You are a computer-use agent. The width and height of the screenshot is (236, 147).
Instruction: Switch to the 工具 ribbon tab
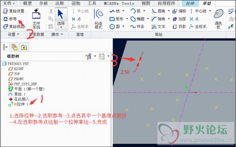92,3
